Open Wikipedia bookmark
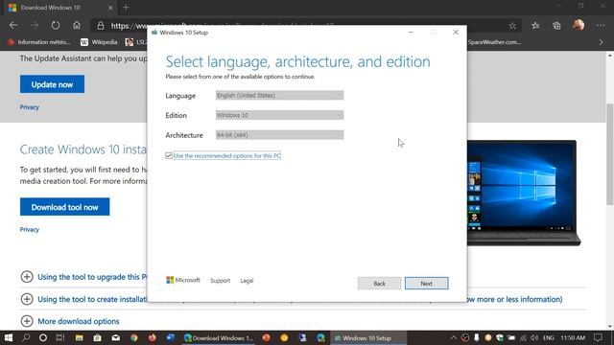 [99, 42]
